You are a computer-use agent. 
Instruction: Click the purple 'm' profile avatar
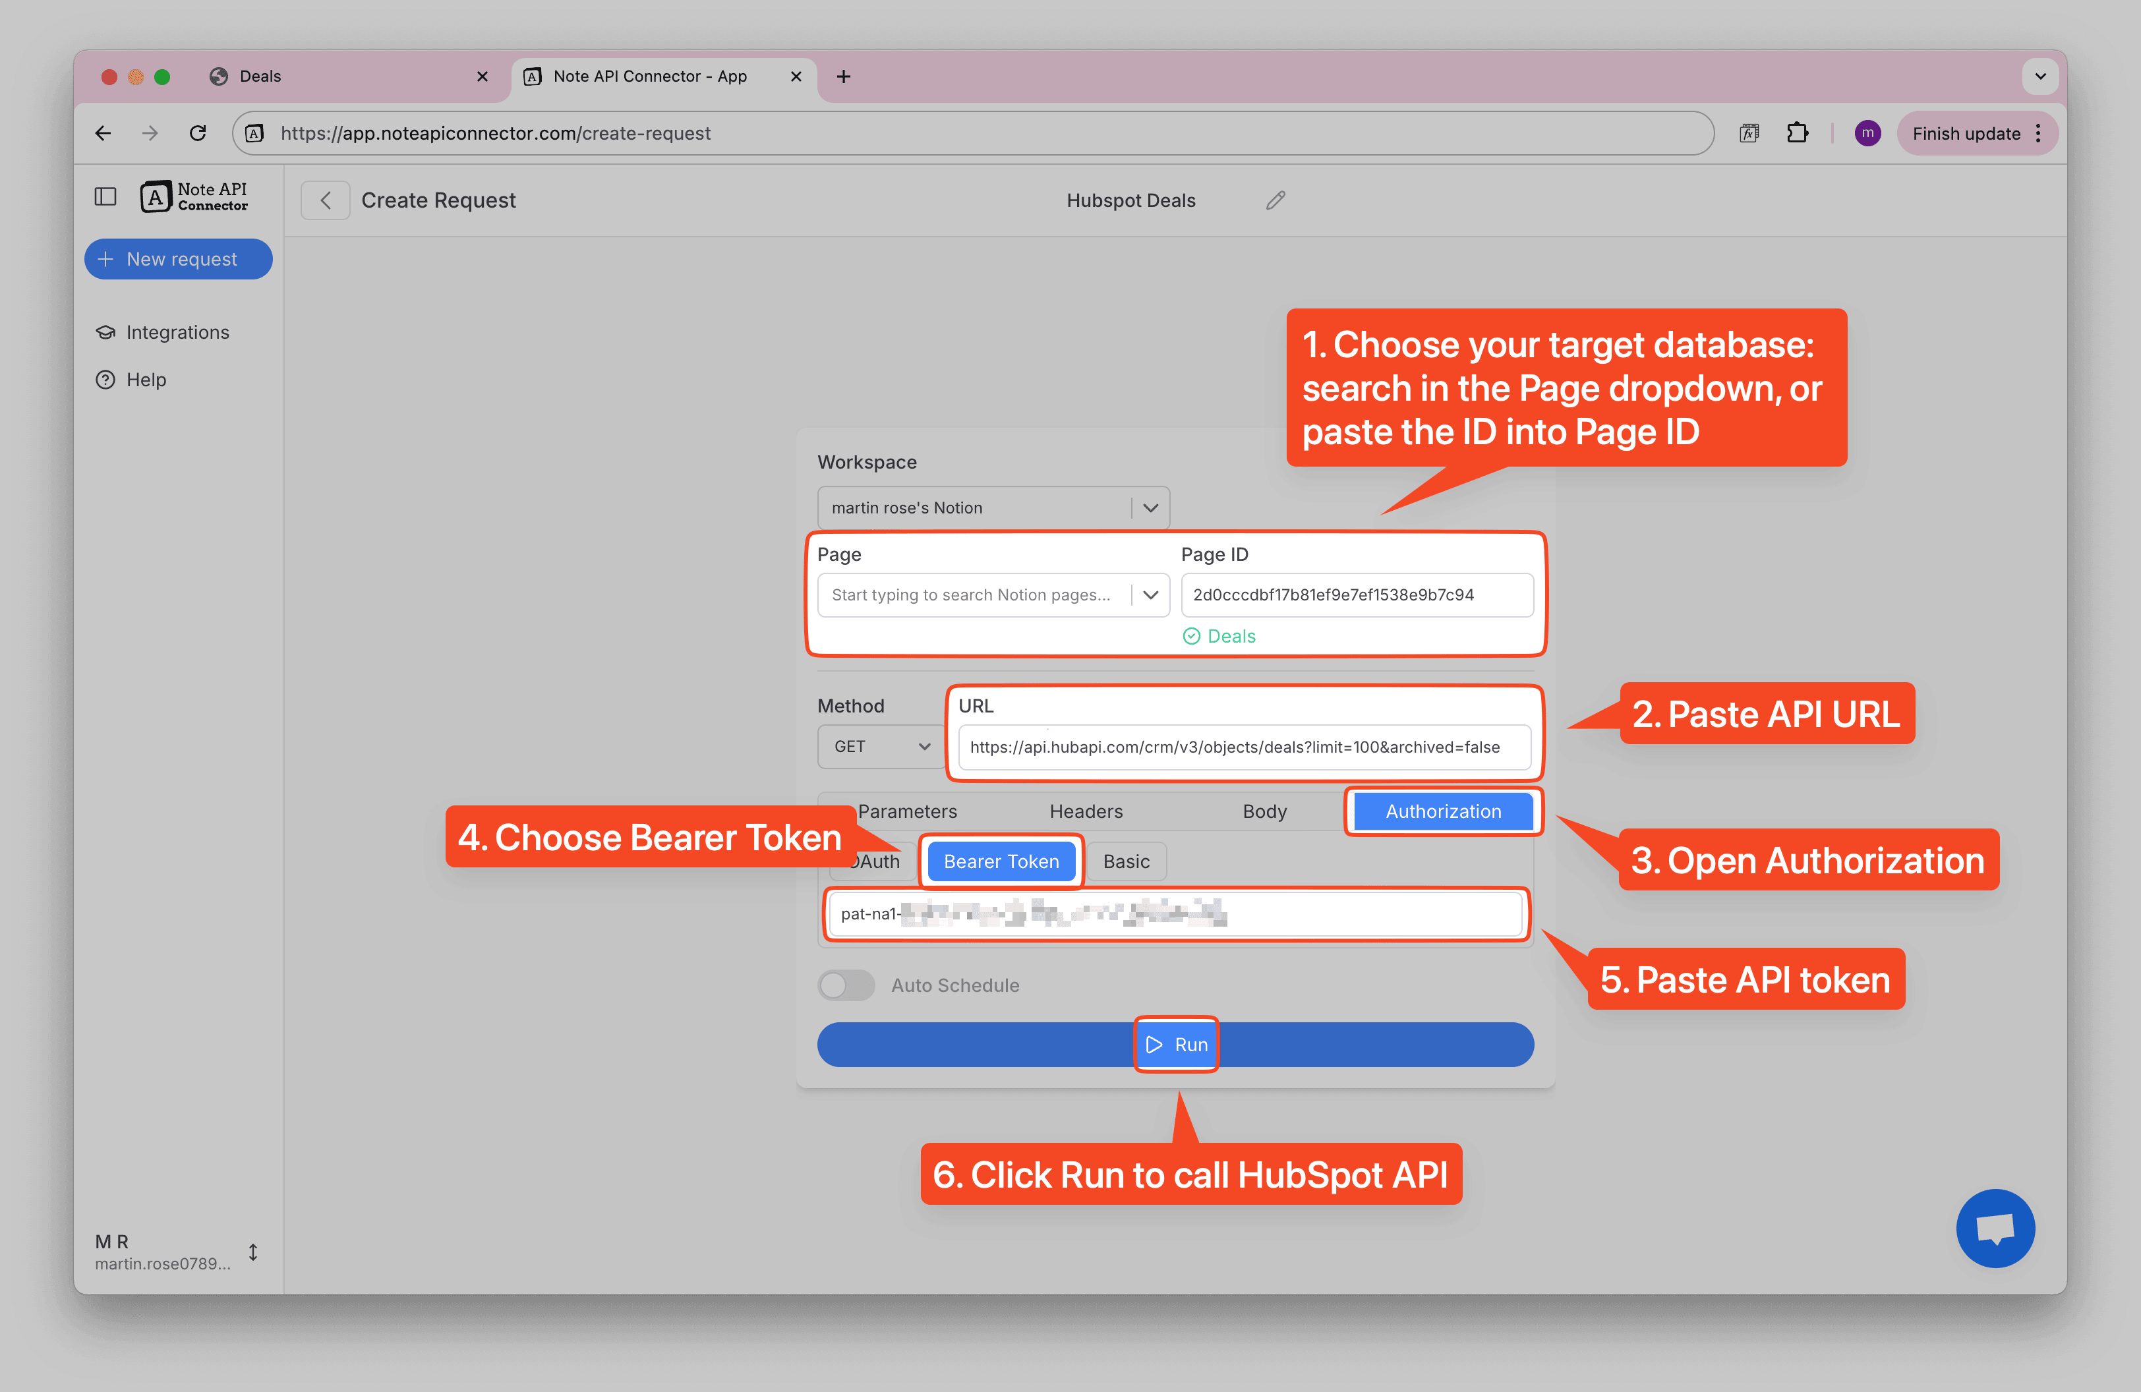click(1867, 132)
